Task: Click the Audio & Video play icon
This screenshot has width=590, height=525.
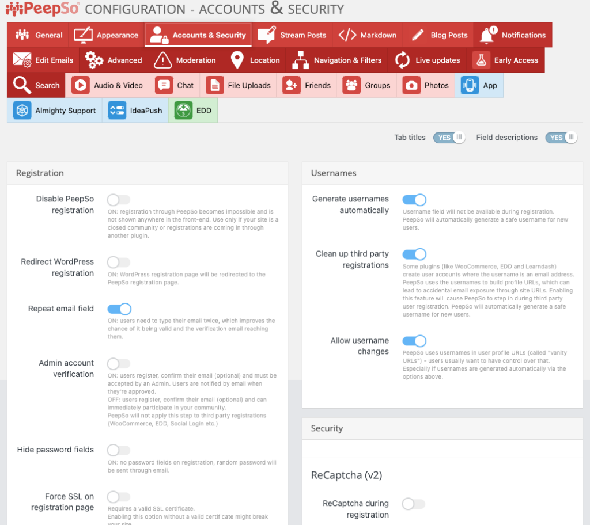Action: pos(81,85)
